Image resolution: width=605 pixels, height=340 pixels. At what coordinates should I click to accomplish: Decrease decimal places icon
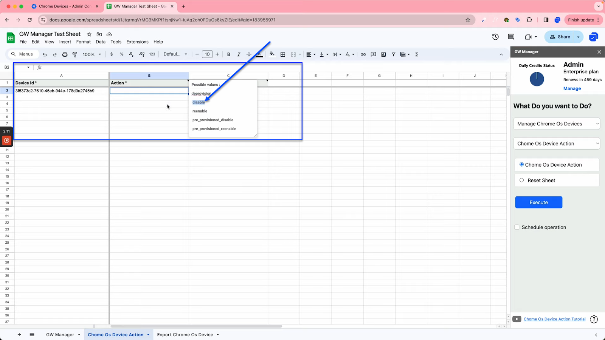[132, 54]
